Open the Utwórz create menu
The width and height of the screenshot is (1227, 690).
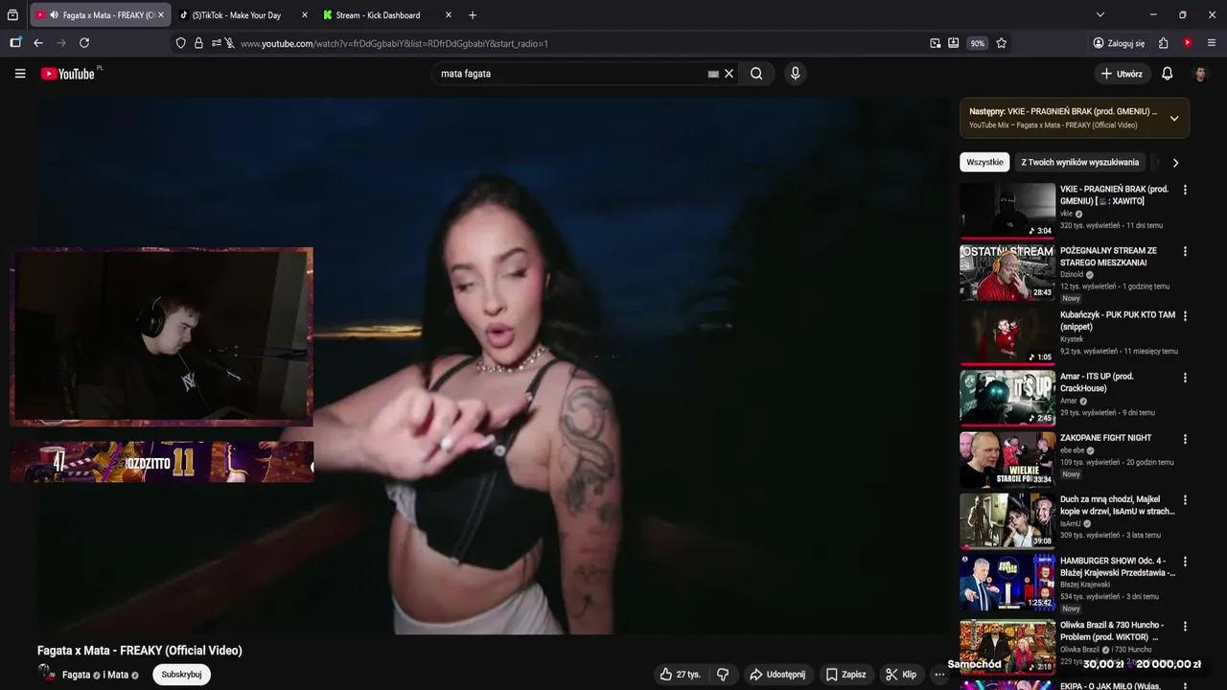(1122, 74)
